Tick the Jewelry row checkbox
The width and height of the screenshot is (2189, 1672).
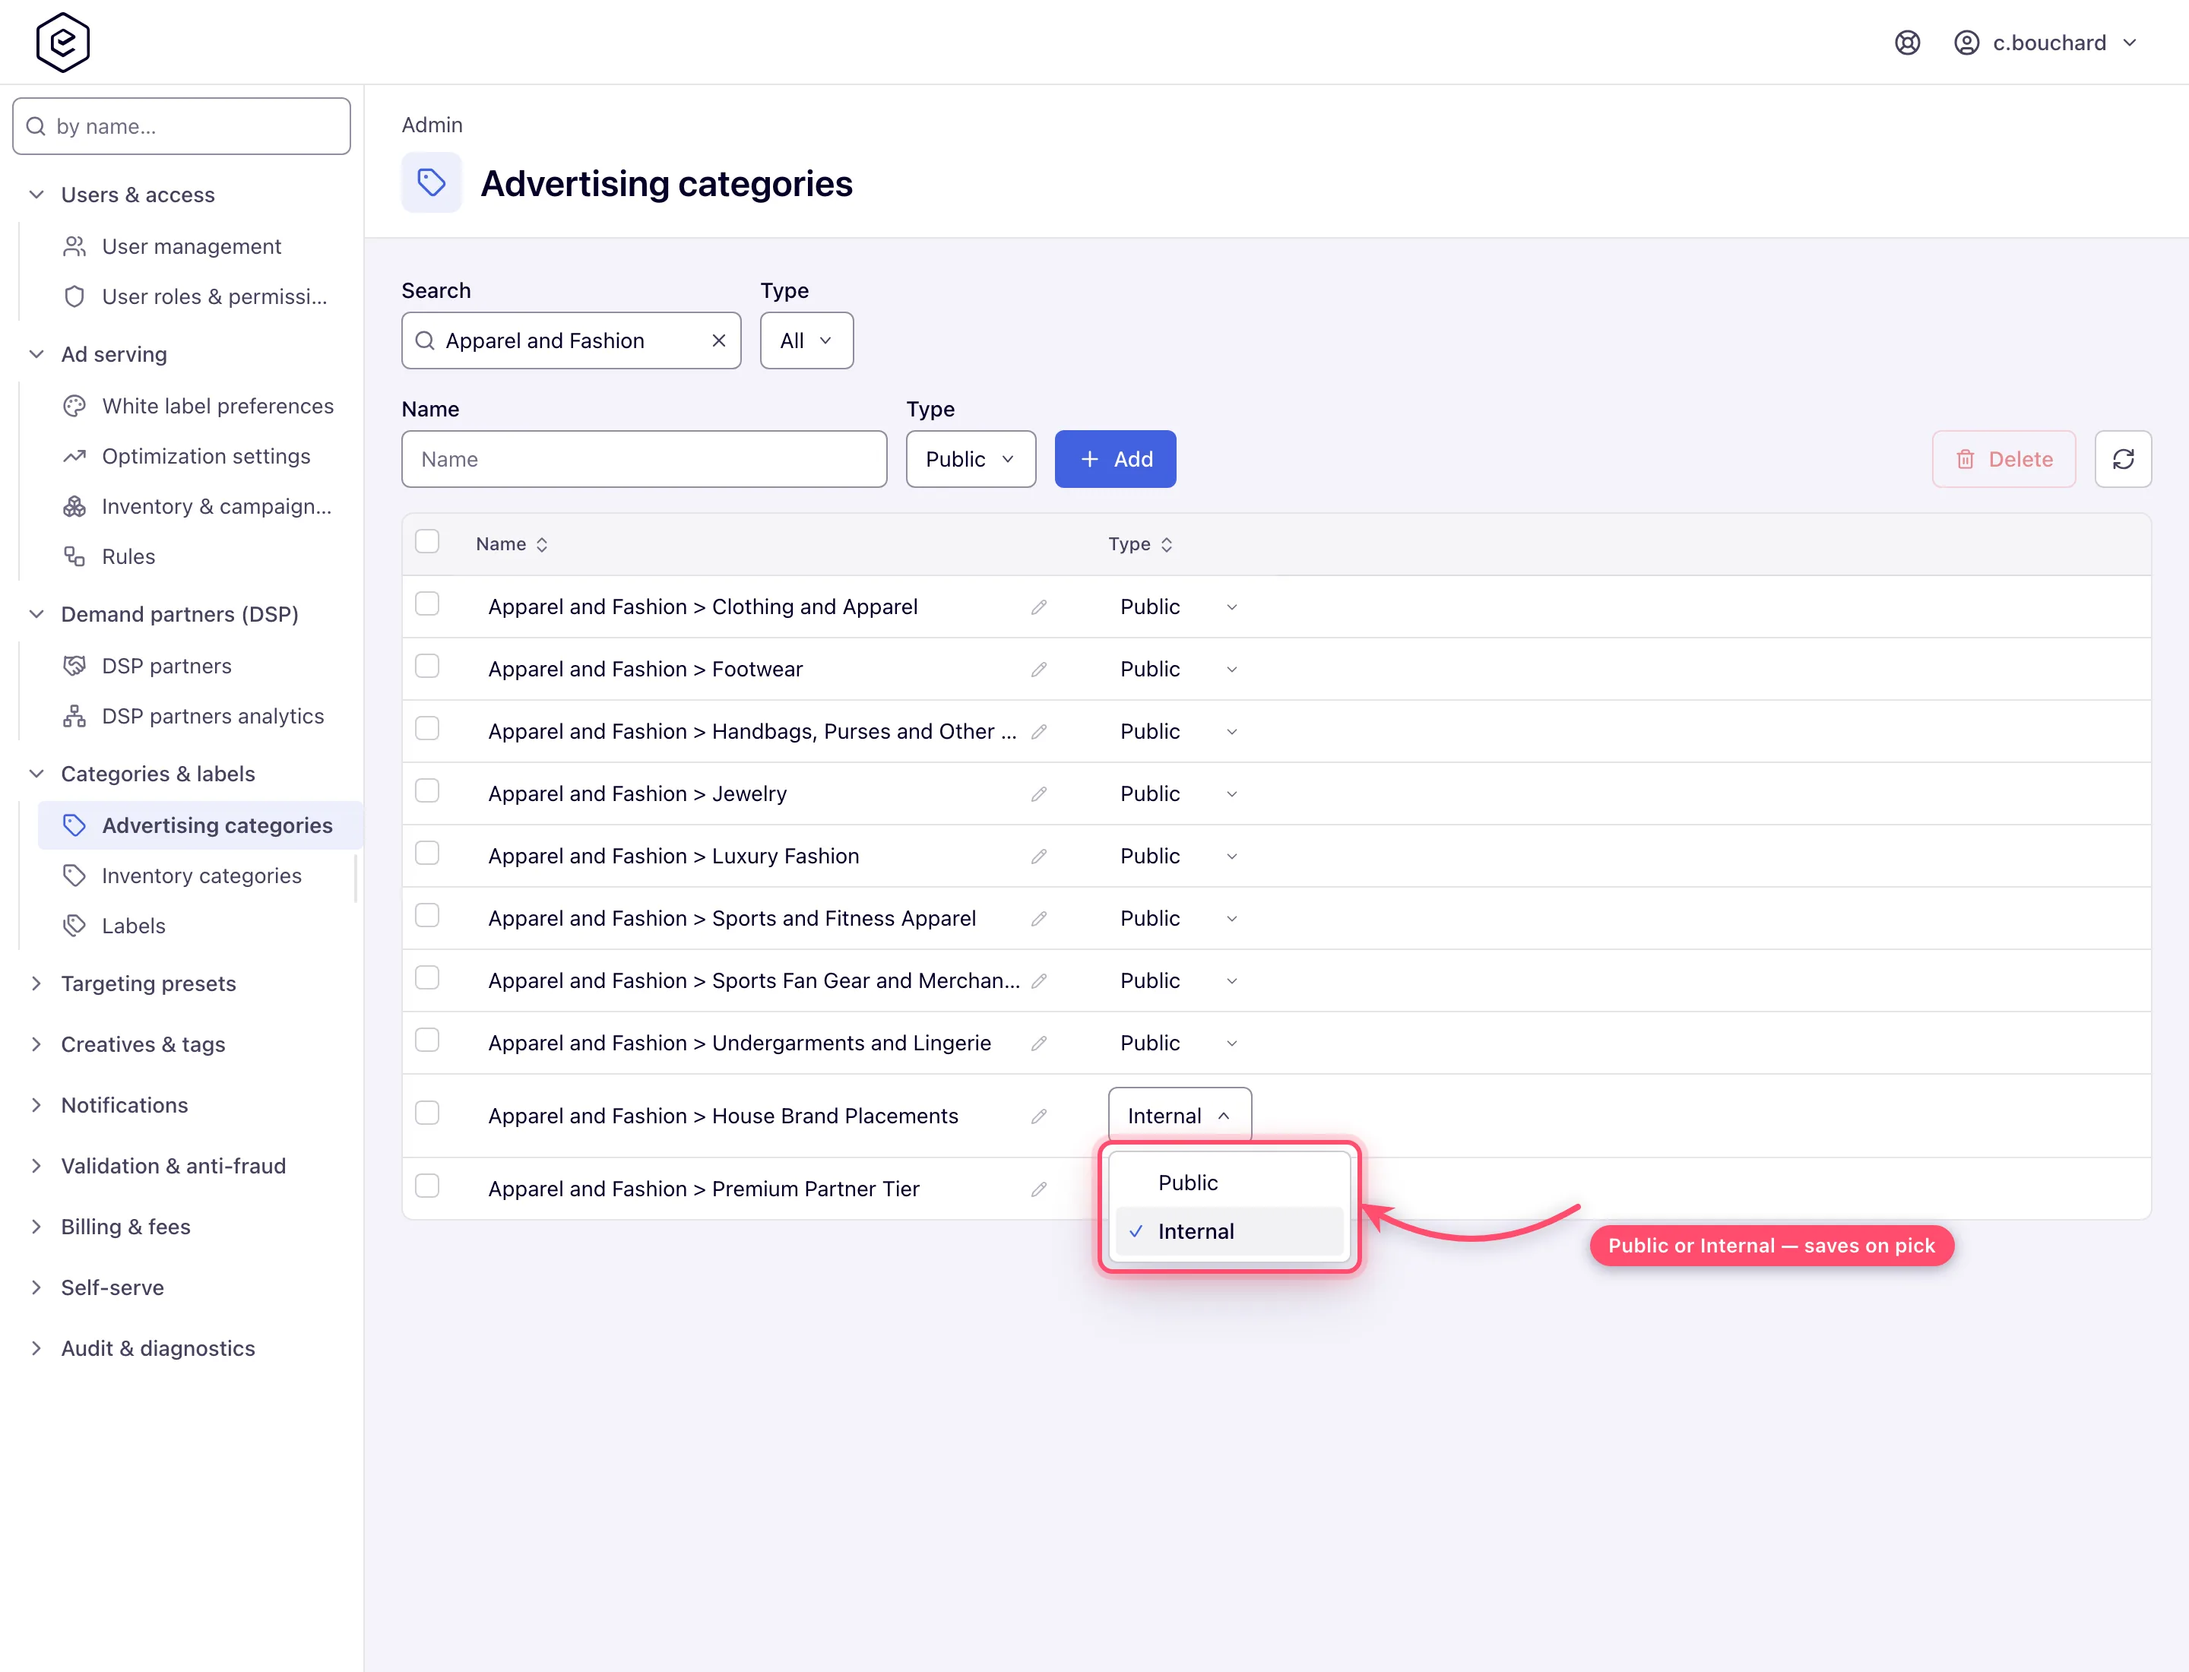(x=427, y=790)
